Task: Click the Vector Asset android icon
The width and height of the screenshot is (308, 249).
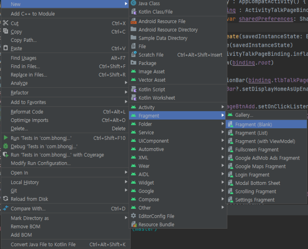Action: (133, 80)
